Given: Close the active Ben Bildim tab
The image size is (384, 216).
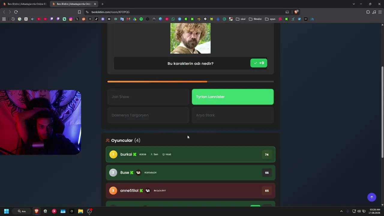Looking at the screenshot, I should click(x=95, y=4).
